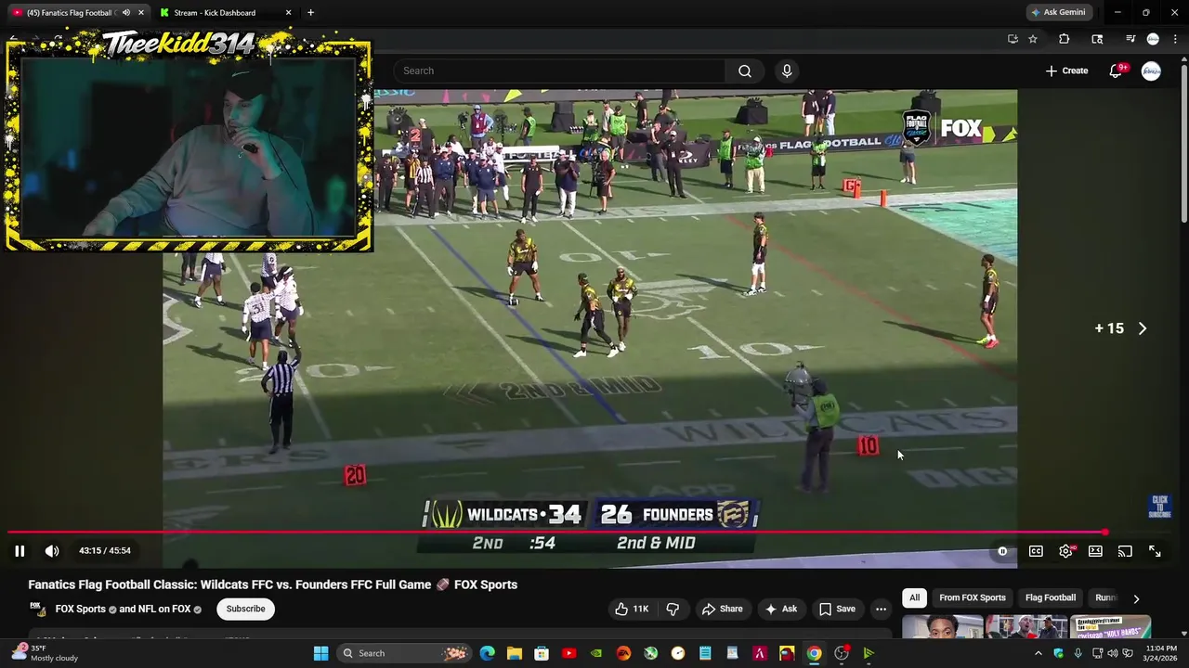Open the Chrome three-dot menu
The image size is (1189, 668).
tap(1174, 39)
